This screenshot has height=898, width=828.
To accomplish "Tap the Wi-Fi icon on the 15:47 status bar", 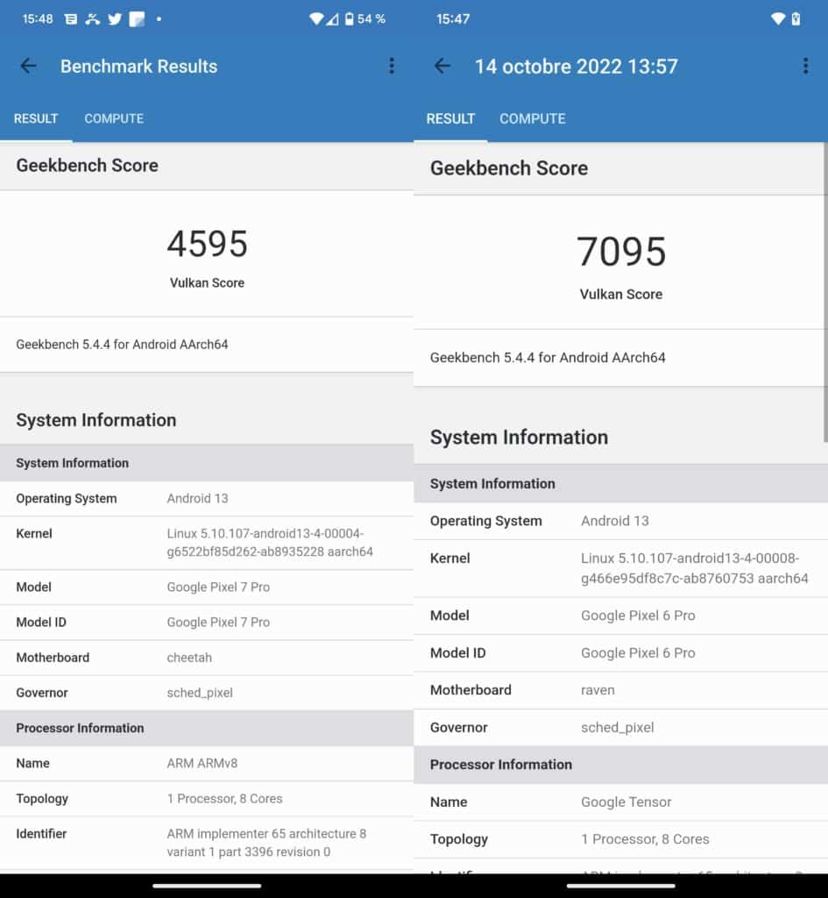I will (778, 19).
